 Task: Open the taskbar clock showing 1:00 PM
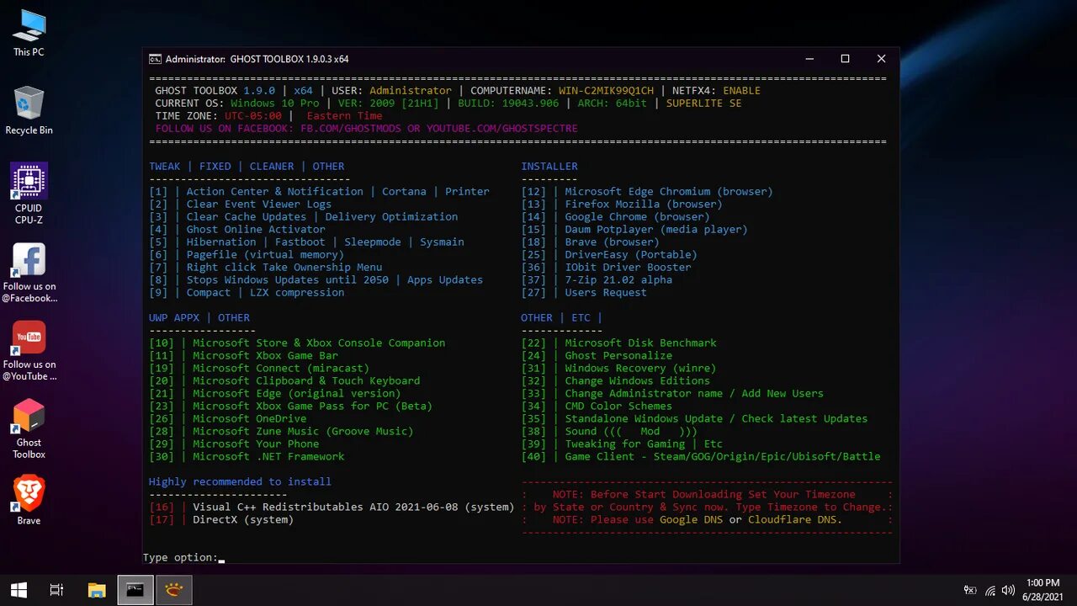tap(1043, 590)
